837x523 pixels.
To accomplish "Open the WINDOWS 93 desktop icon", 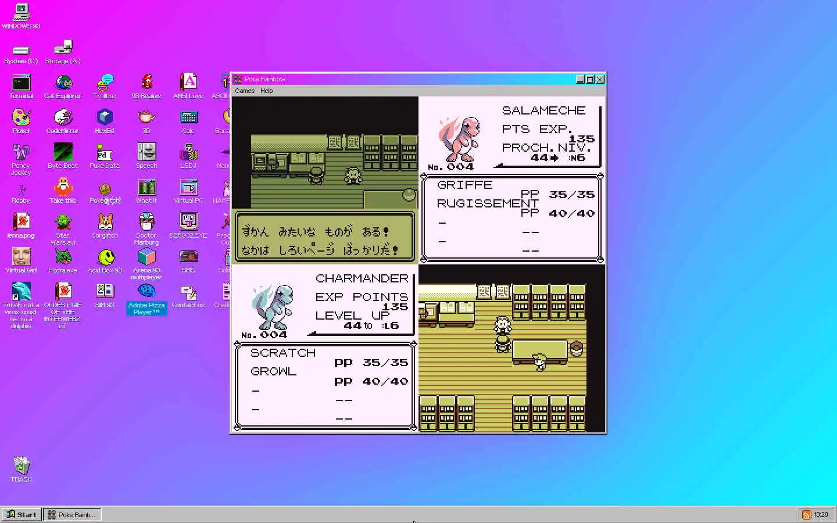I will pyautogui.click(x=21, y=16).
